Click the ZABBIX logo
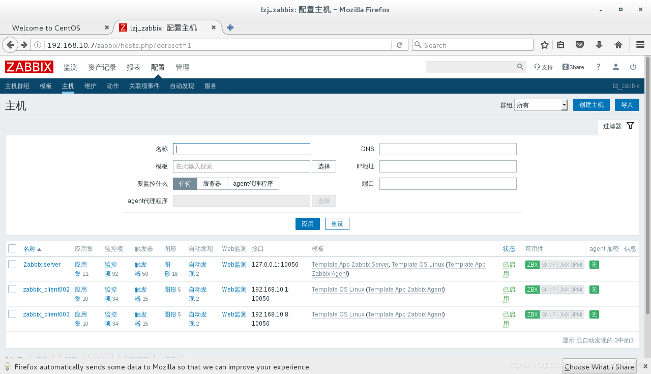Screen dimensions: 651x374 [29, 67]
